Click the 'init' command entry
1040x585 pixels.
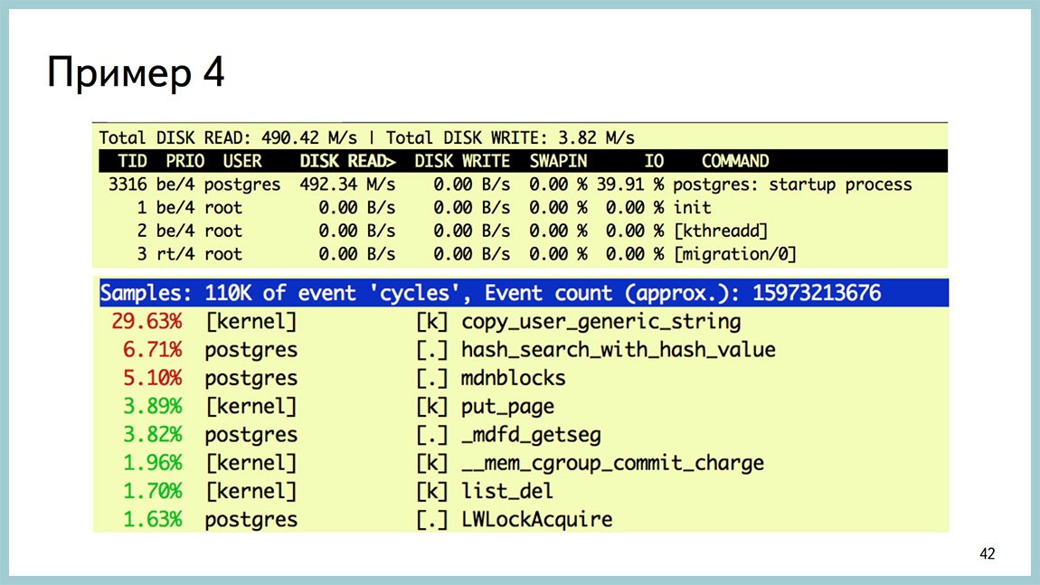(693, 208)
